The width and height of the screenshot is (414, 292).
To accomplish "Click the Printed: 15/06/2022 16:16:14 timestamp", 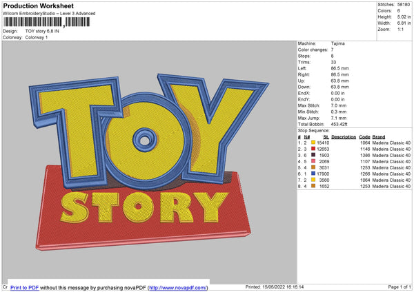I will 275,287.
